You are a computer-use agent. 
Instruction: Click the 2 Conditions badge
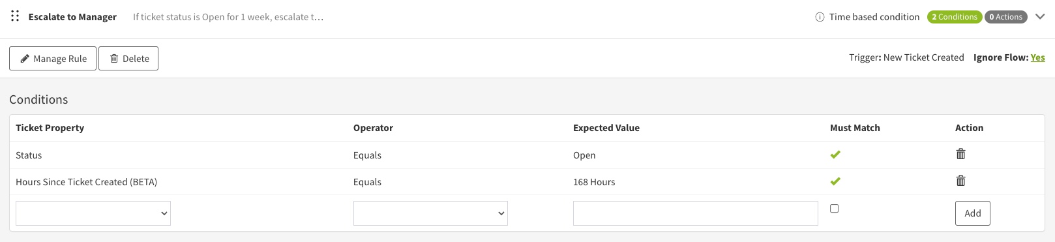[955, 17]
